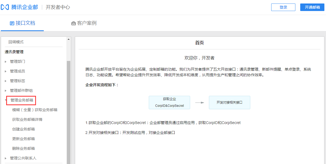Viewport: 326px width, 164px height.
Task: Click the 开通邮箱 button
Action: 312,7
